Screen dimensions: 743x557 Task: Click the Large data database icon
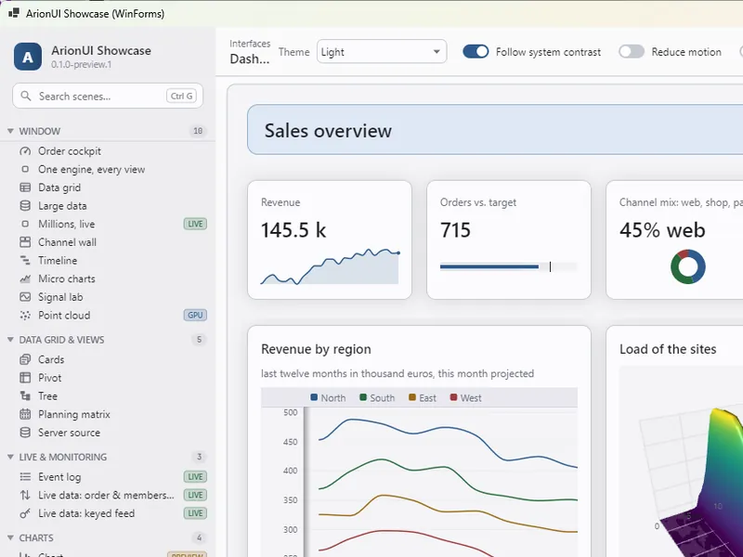click(25, 205)
